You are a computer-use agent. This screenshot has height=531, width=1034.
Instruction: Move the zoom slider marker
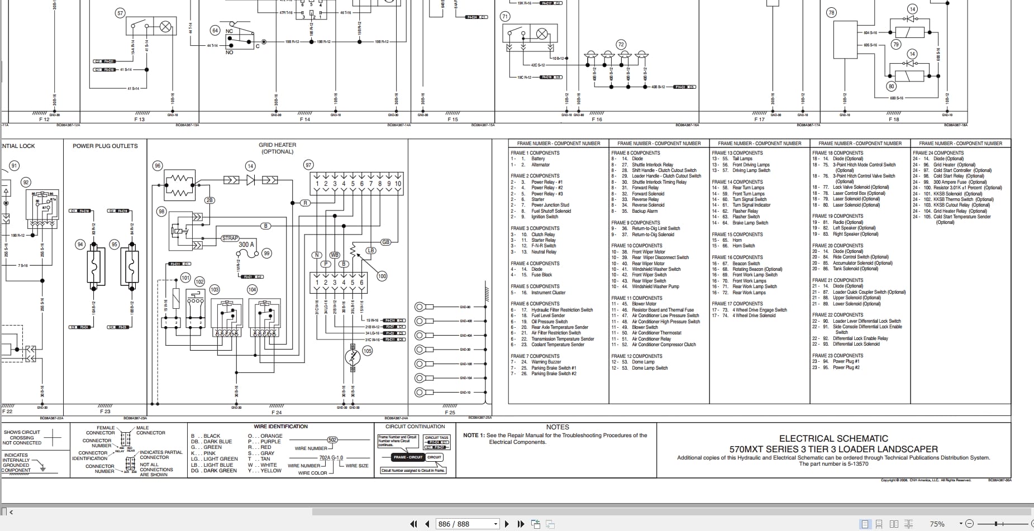click(x=996, y=524)
